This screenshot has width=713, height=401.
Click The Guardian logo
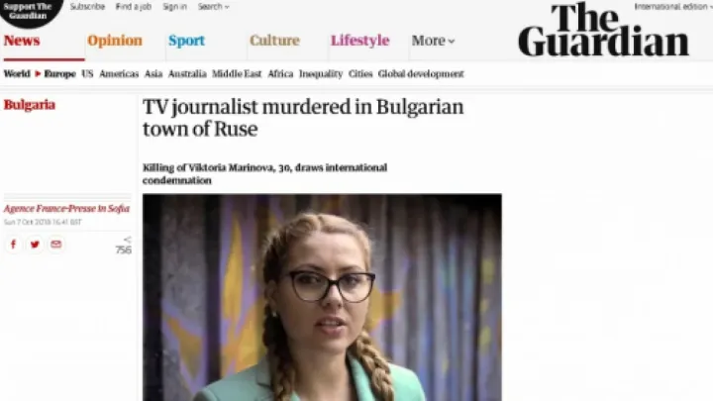click(603, 30)
